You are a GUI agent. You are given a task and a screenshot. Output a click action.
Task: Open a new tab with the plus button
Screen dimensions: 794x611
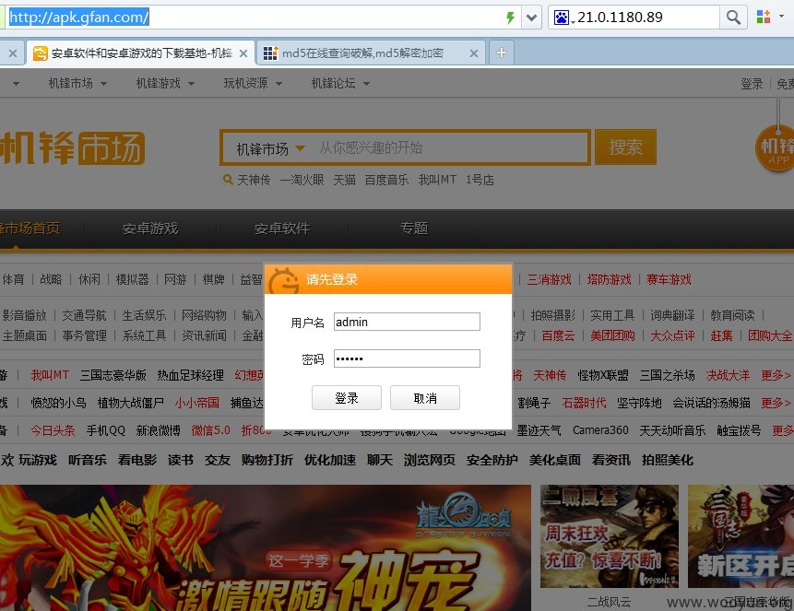click(502, 53)
